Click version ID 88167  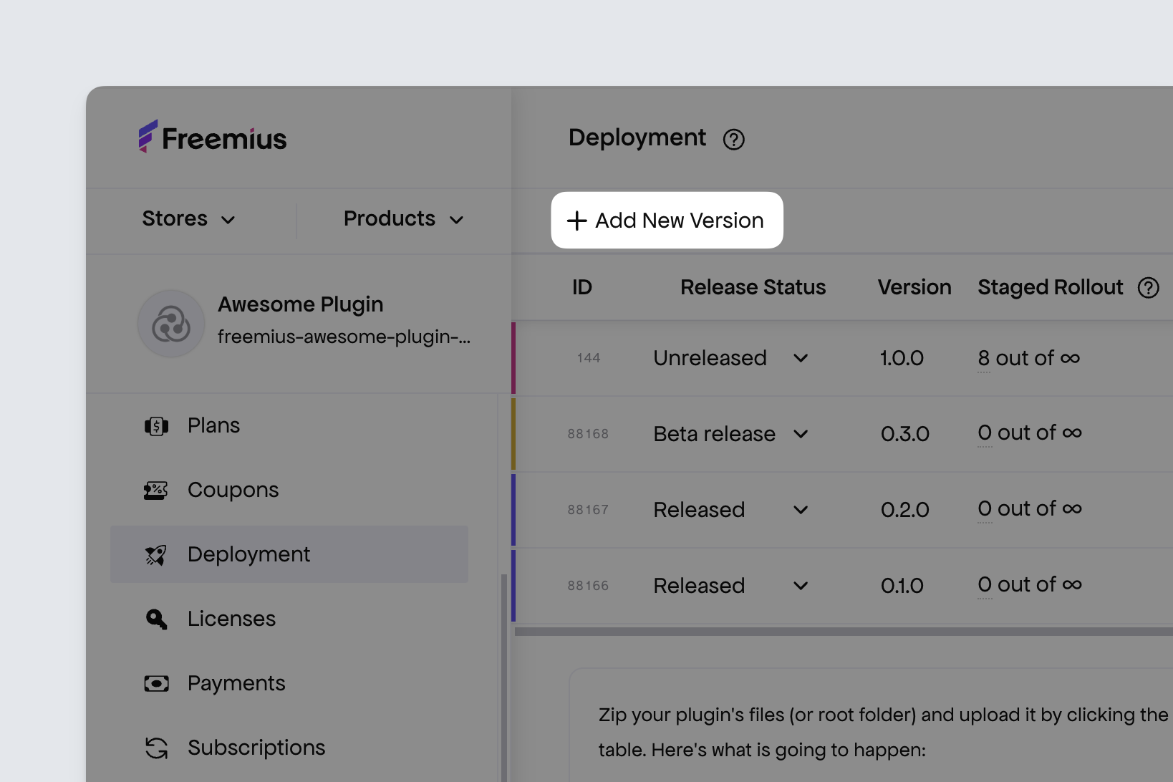(x=588, y=510)
